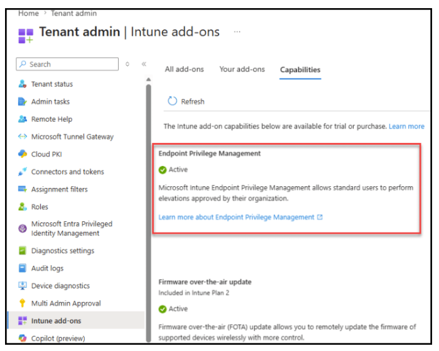Select Intune add-ons menu item
This screenshot has height=351, width=439.
coord(76,320)
